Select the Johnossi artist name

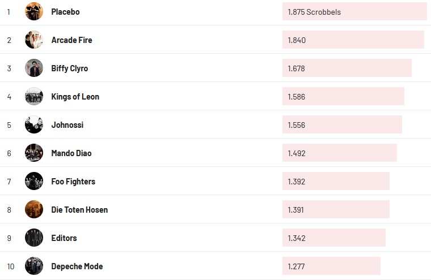click(x=67, y=125)
